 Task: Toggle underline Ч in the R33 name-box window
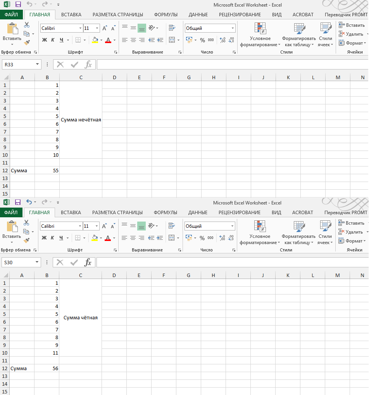(x=61, y=40)
